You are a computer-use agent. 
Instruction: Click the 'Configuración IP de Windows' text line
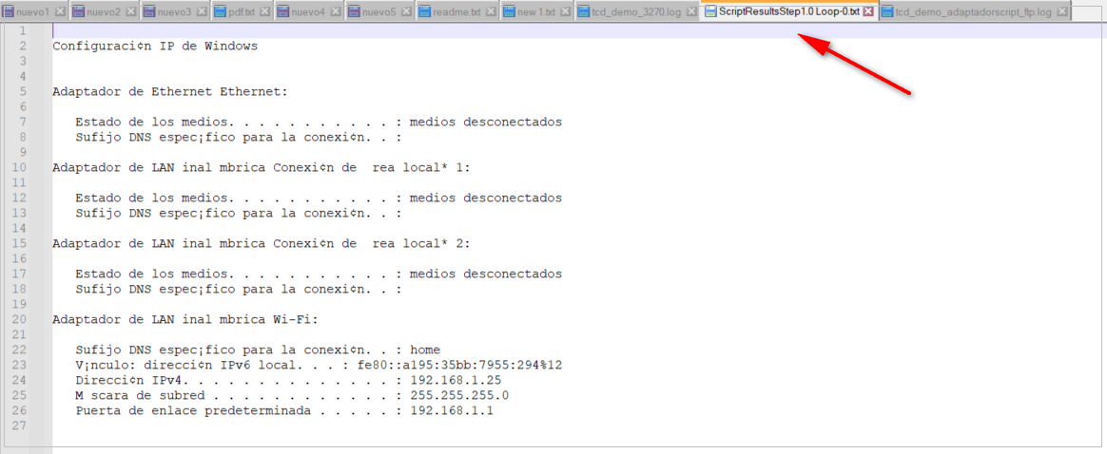click(x=155, y=46)
